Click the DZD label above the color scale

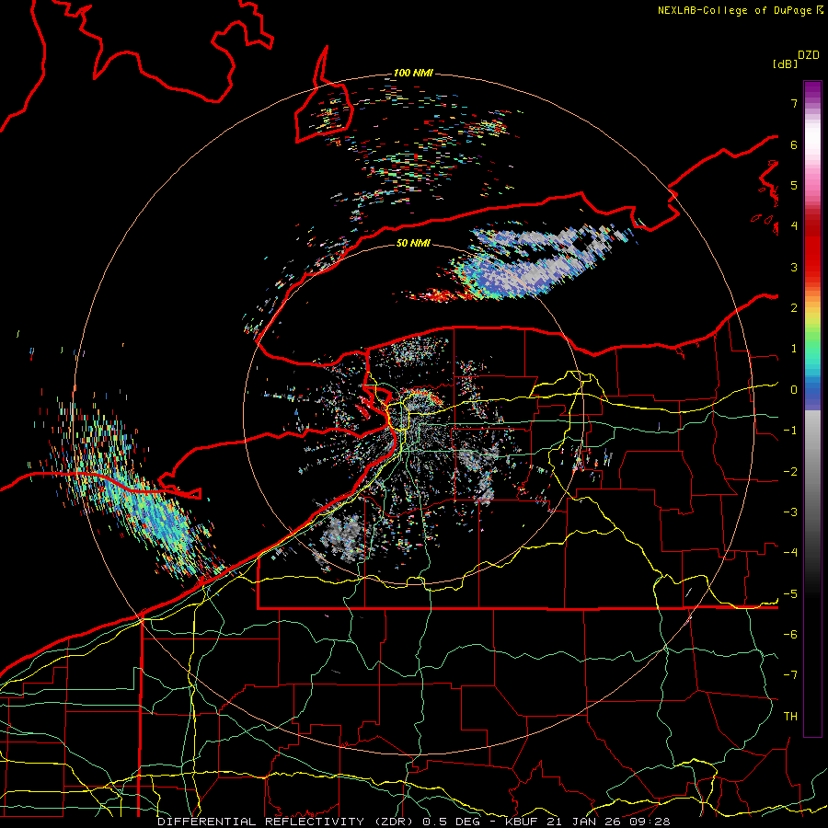point(809,55)
